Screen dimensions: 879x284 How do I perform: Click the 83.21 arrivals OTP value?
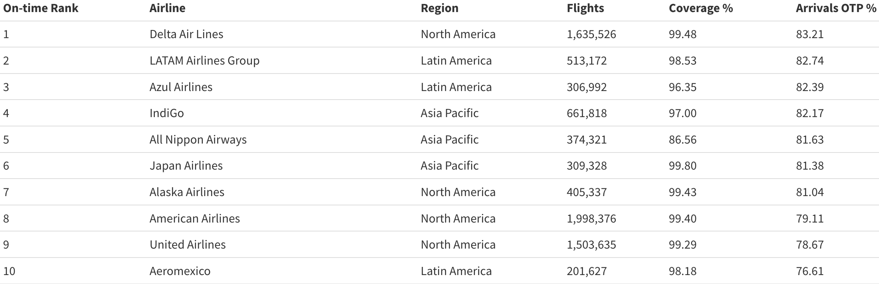810,34
